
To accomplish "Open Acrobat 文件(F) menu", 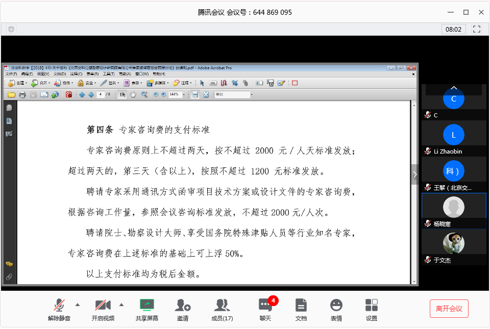I will (x=11, y=74).
